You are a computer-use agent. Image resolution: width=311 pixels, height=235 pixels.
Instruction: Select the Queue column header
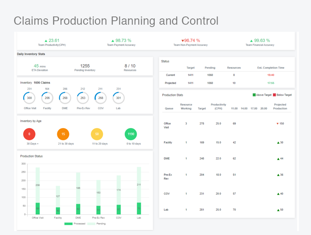(x=169, y=108)
